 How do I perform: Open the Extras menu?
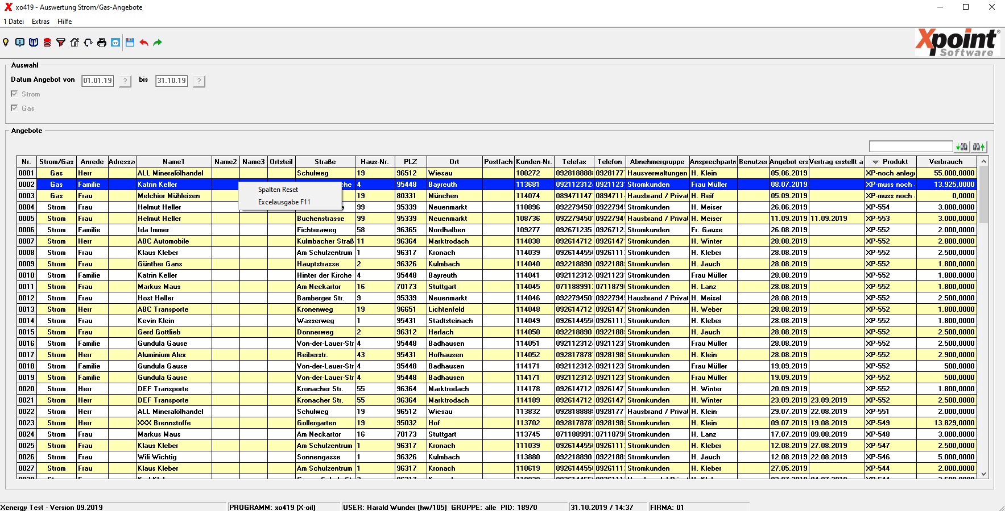[x=40, y=22]
